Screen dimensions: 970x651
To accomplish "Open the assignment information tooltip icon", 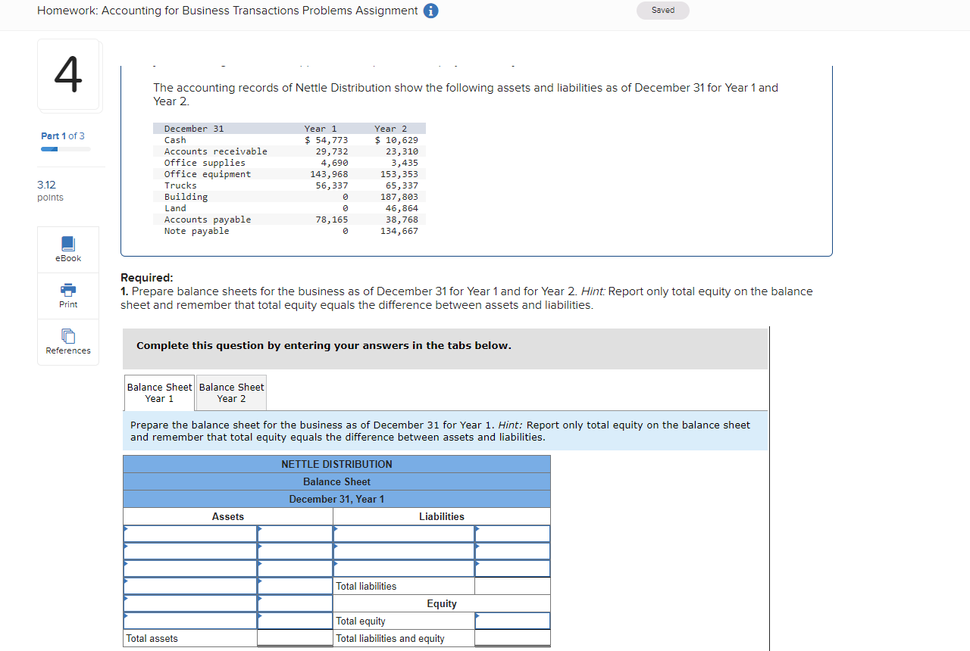I will (x=430, y=11).
